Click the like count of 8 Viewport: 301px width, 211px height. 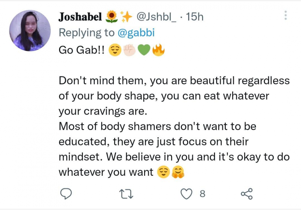click(202, 194)
